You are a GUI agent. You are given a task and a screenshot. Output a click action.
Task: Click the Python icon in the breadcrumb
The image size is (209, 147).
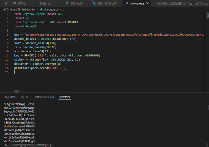pyautogui.click(x=42, y=9)
